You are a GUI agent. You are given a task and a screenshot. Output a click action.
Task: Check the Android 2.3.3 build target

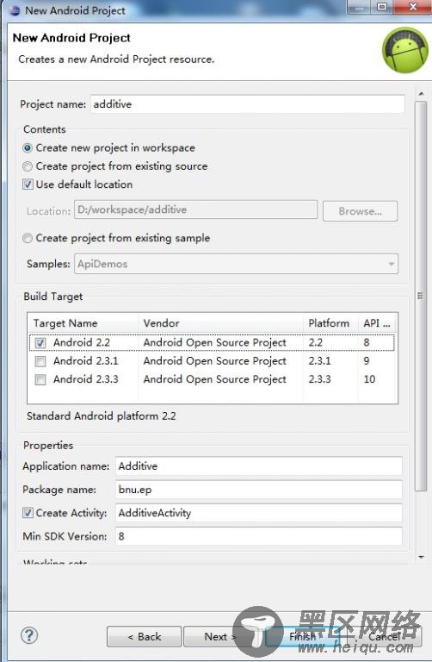tap(40, 379)
